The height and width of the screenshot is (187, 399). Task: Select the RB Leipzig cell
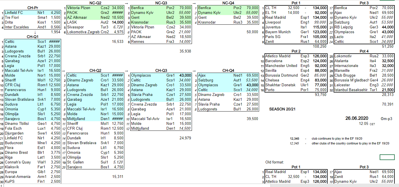[343, 27]
